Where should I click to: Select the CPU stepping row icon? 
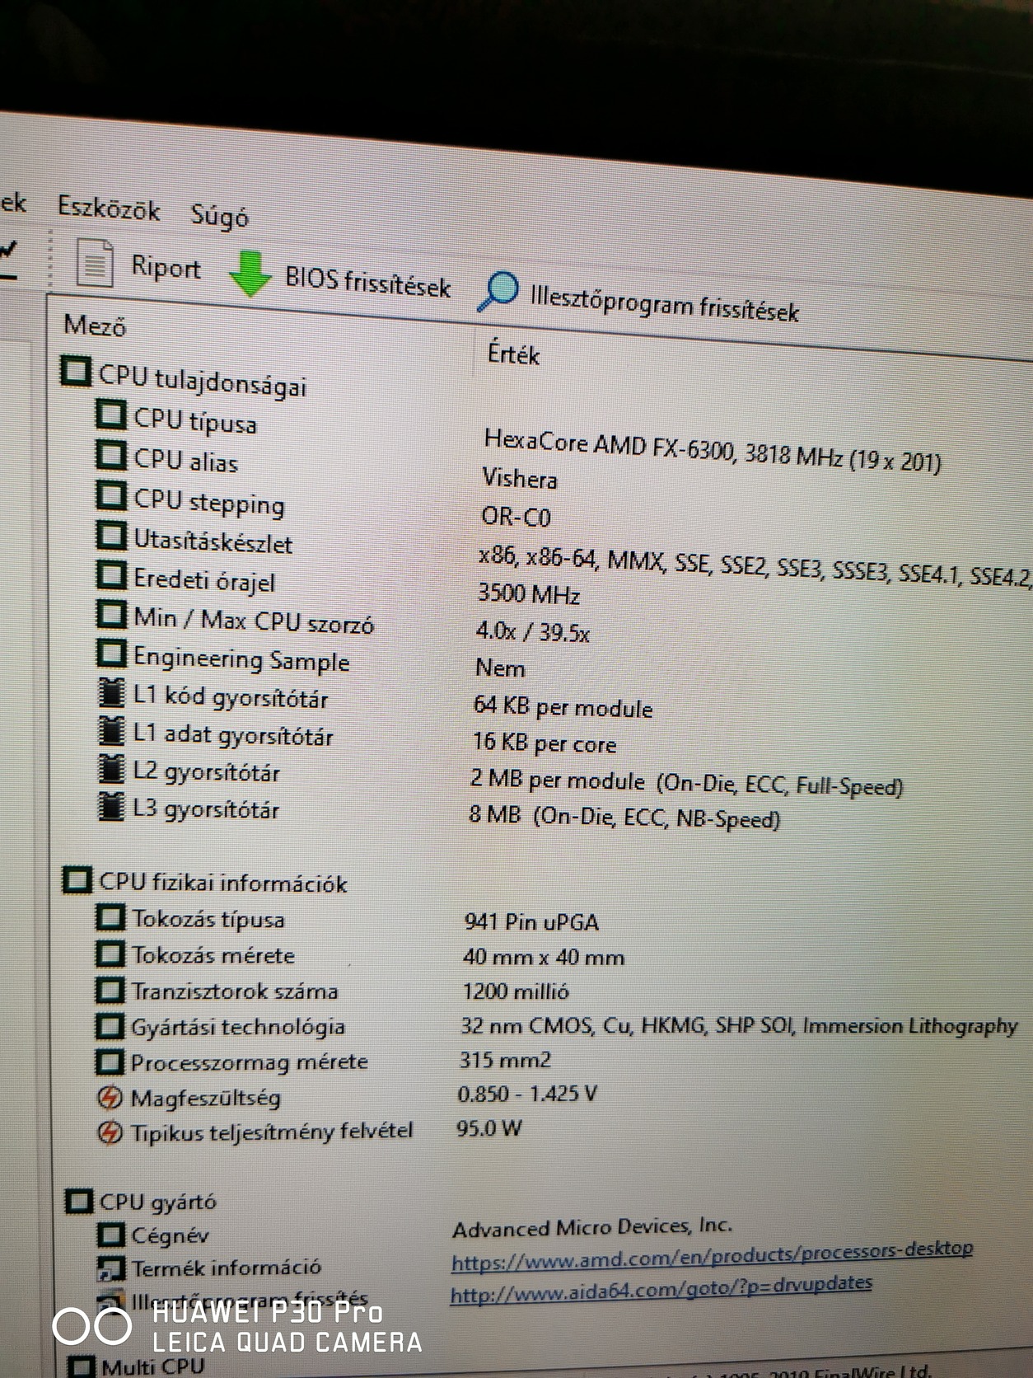pyautogui.click(x=111, y=494)
